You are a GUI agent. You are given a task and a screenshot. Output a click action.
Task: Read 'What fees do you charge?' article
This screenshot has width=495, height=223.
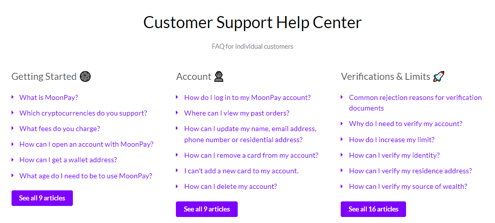point(59,129)
